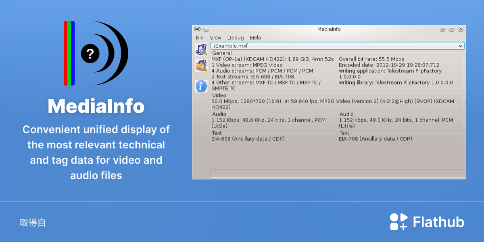484x242 pixels.
Task: Click the Video stream details text
Action: point(333,104)
